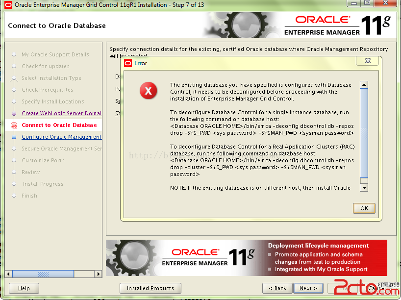
Task: Open Configure Oracle Management step link
Action: click(61, 137)
